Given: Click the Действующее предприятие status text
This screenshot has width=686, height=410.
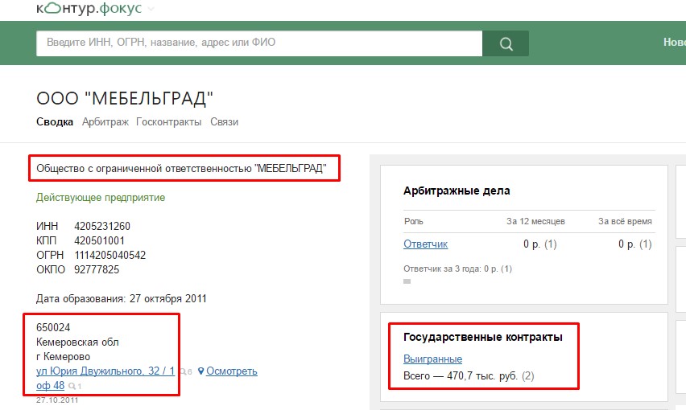Looking at the screenshot, I should pos(101,197).
